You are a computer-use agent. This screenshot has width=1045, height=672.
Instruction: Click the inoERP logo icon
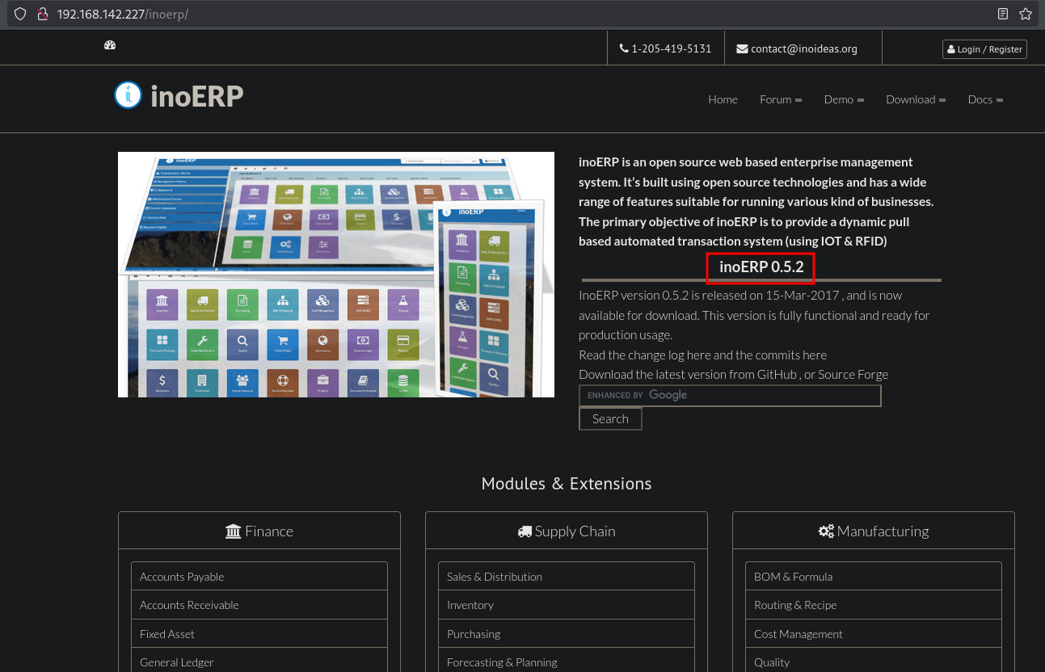pyautogui.click(x=128, y=95)
